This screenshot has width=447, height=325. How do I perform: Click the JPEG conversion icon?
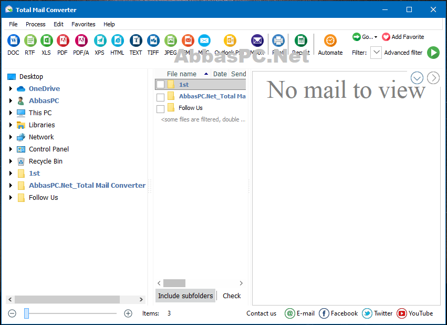tap(171, 40)
